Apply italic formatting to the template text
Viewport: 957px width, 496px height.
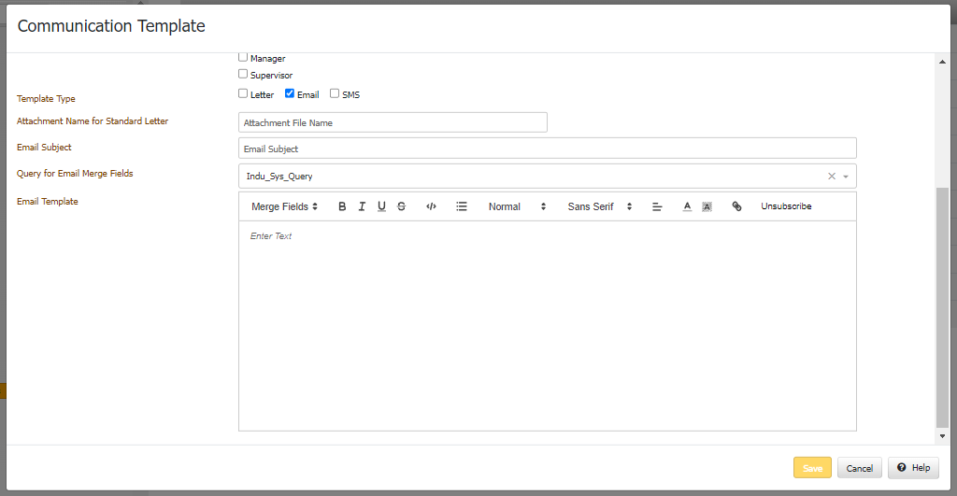(362, 206)
